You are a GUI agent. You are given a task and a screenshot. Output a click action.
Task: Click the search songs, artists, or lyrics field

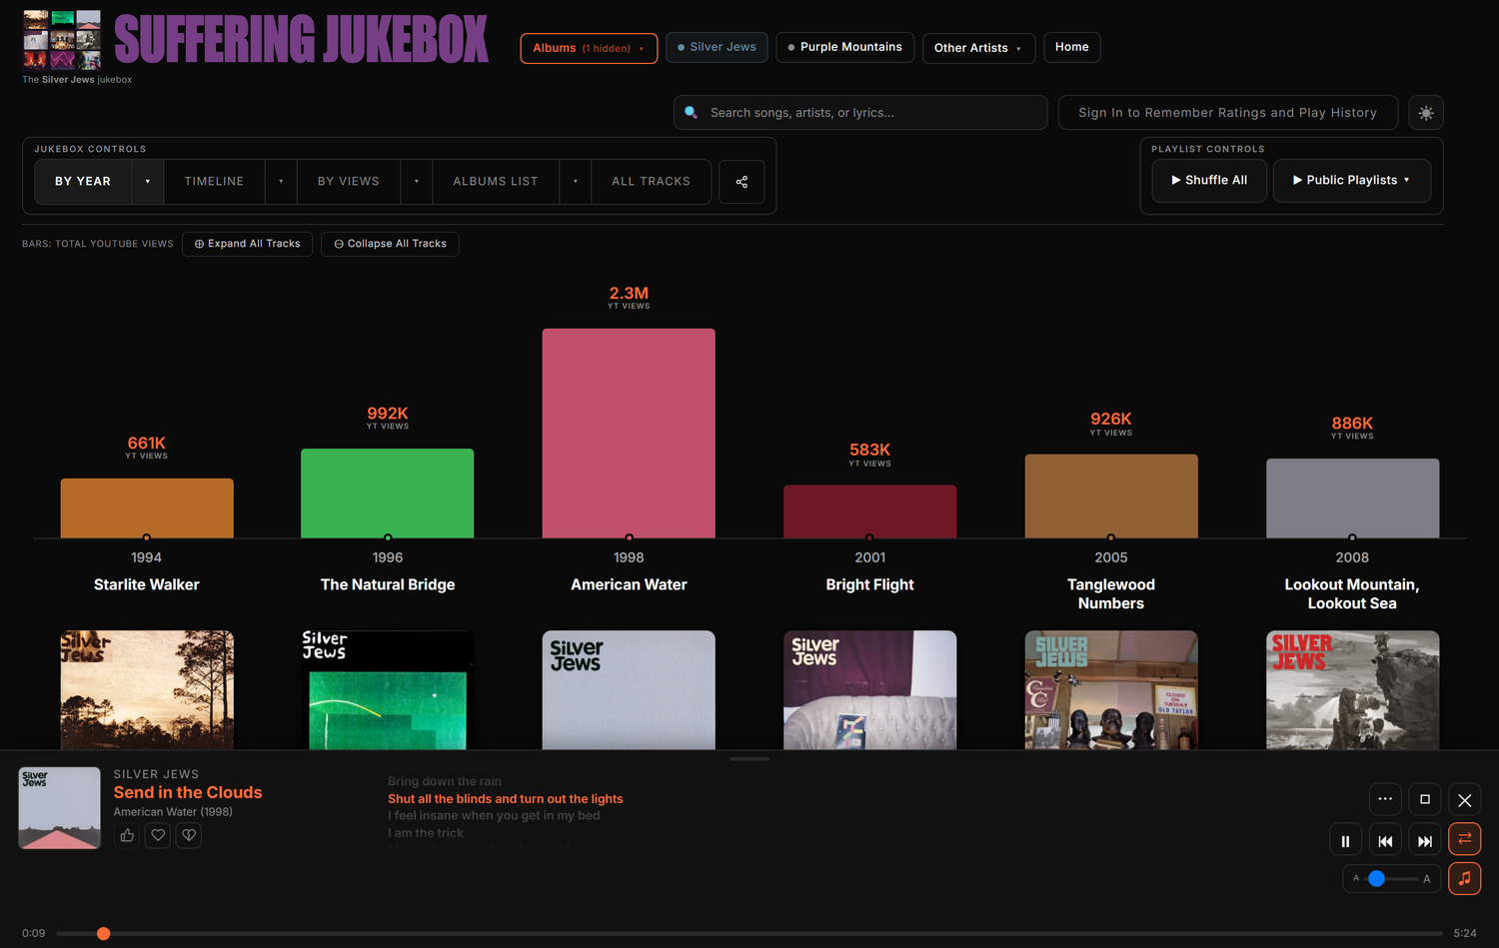[860, 113]
